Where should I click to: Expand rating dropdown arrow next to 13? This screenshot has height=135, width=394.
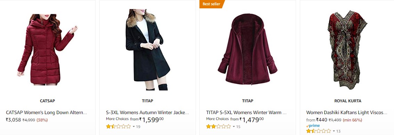[334, 131]
